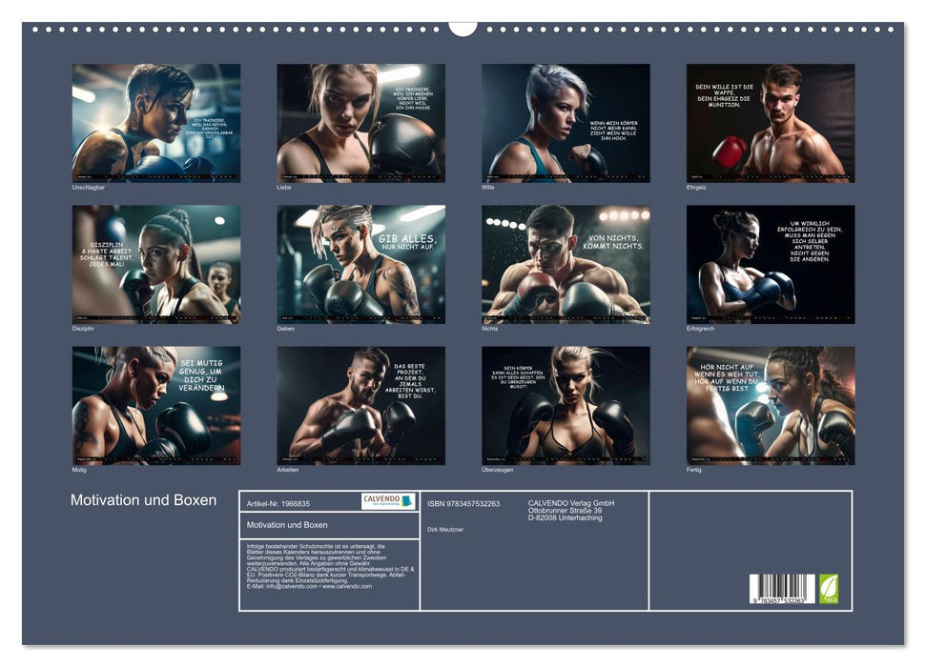Open the 'Gib alles, nur nicht auf' image

point(360,264)
